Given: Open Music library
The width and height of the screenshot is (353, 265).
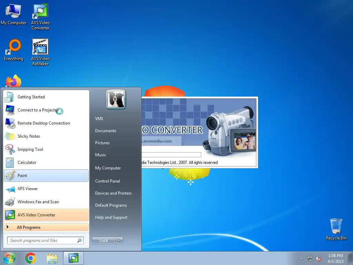Looking at the screenshot, I should [101, 155].
